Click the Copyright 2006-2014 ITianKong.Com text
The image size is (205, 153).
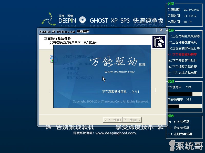point(111,101)
